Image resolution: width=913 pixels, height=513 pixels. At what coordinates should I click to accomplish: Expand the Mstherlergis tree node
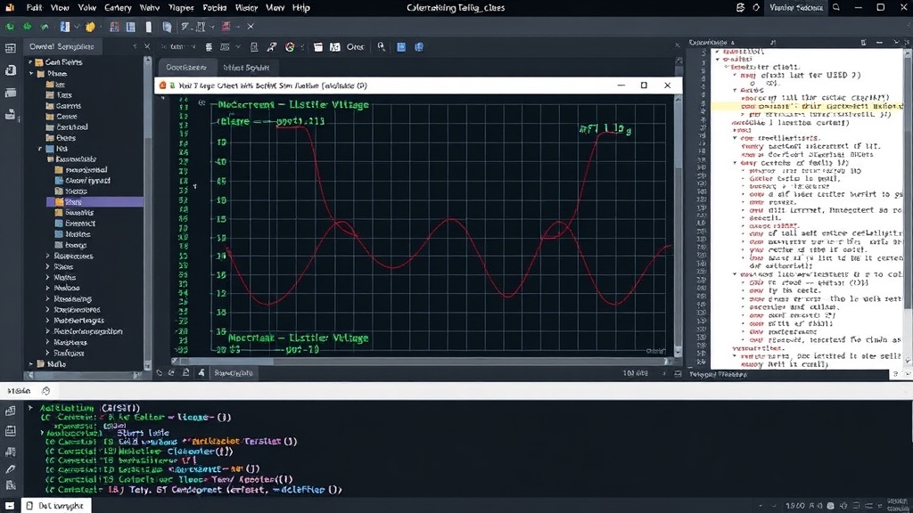pyautogui.click(x=48, y=321)
